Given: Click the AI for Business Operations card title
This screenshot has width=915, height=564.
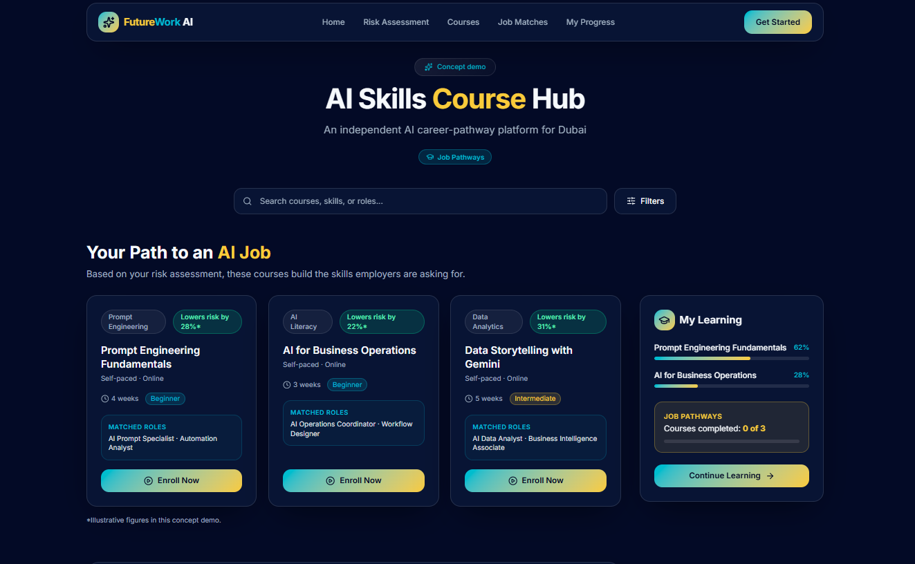Looking at the screenshot, I should (349, 350).
